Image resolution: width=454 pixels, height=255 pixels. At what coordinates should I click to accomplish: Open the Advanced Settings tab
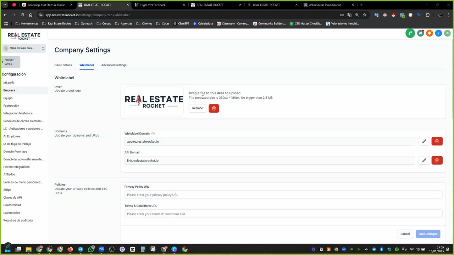click(x=114, y=65)
